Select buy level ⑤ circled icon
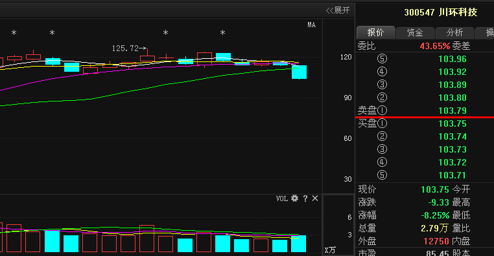Image resolution: width=494 pixels, height=256 pixels. point(382,175)
